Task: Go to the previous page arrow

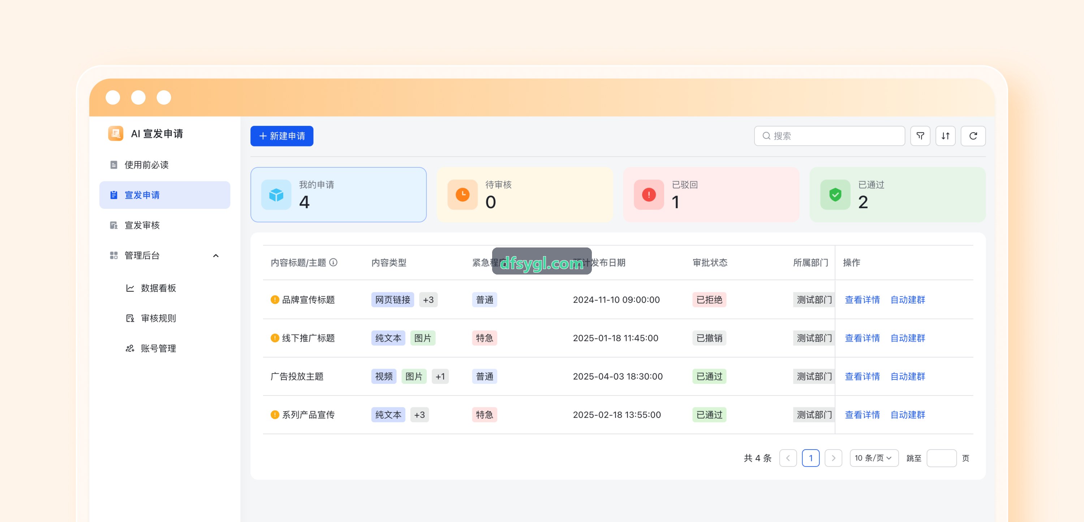Action: coord(788,458)
